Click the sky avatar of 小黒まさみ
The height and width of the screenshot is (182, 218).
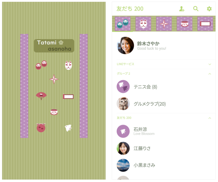pyautogui.click(x=123, y=165)
